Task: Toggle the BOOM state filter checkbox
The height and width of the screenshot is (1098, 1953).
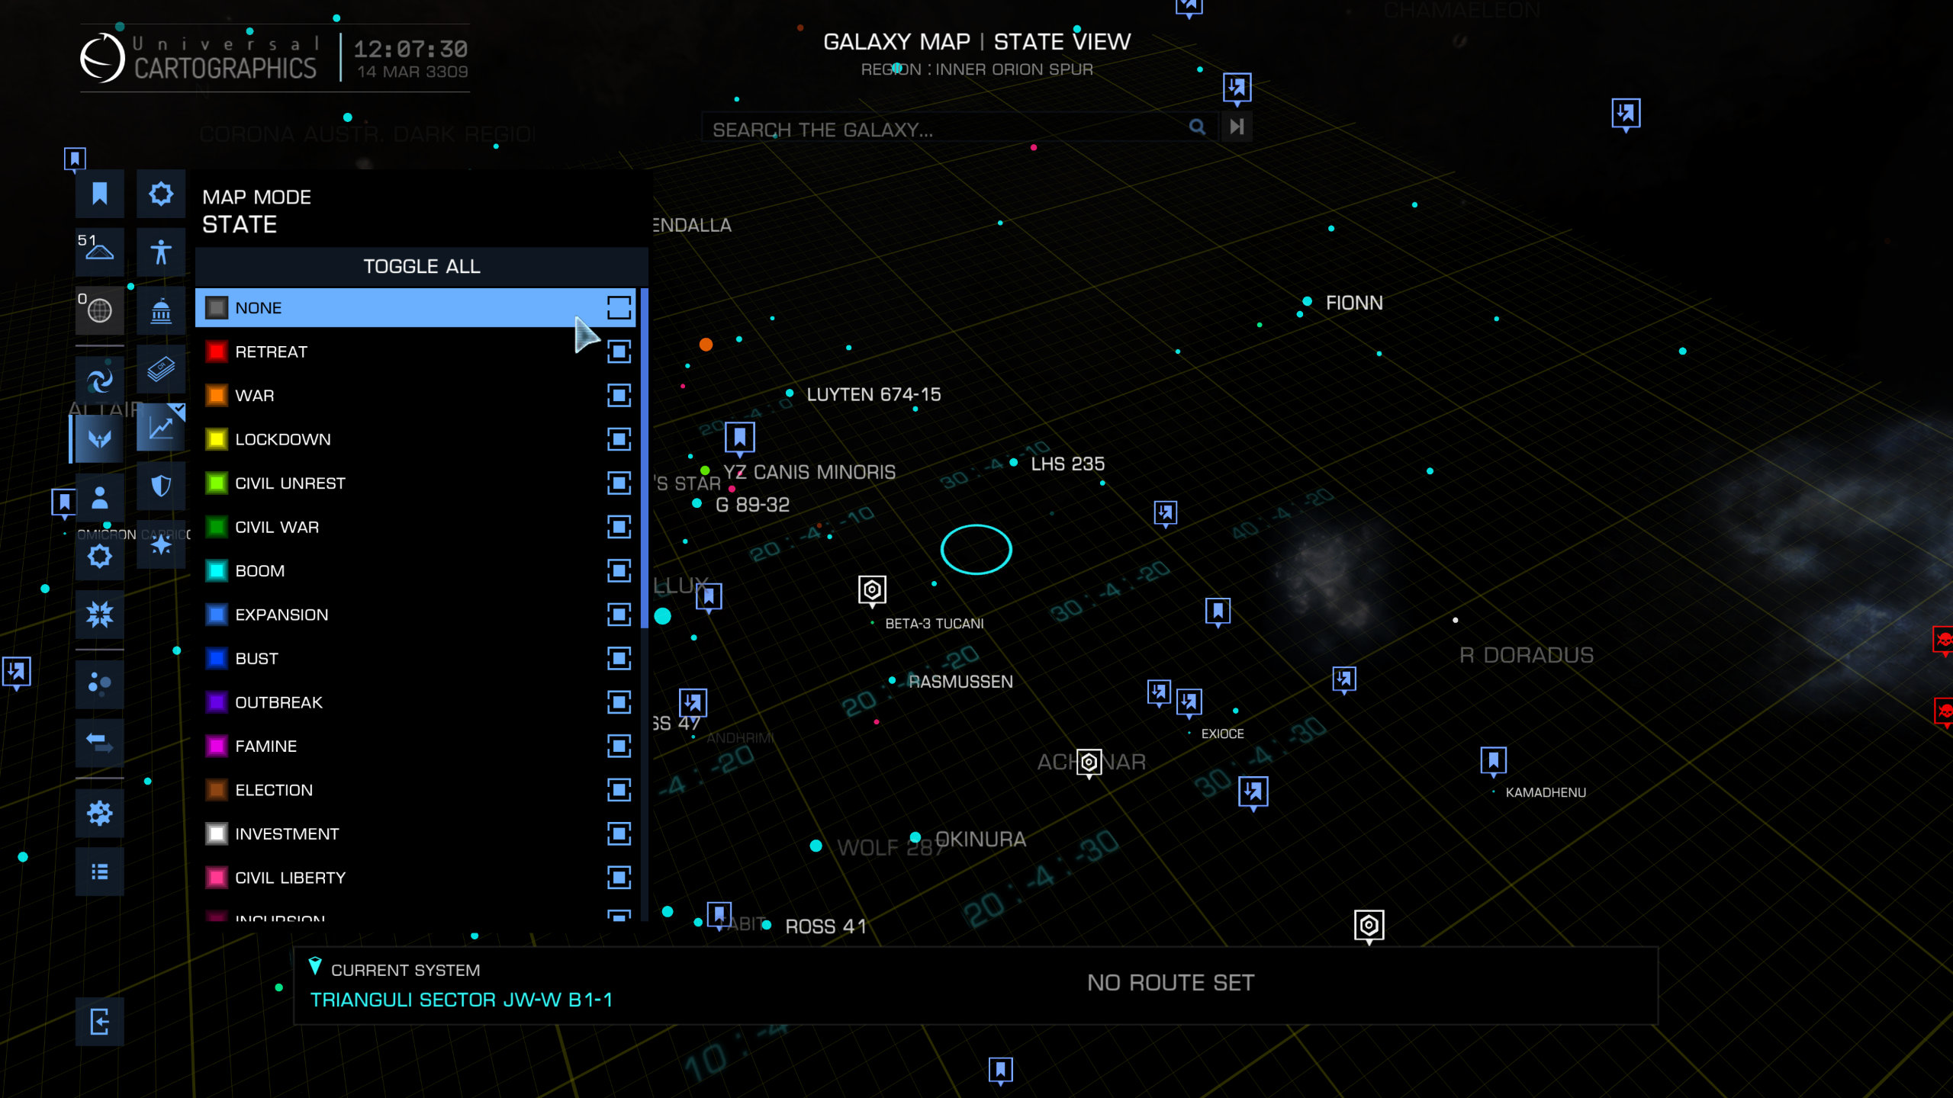Action: (619, 570)
